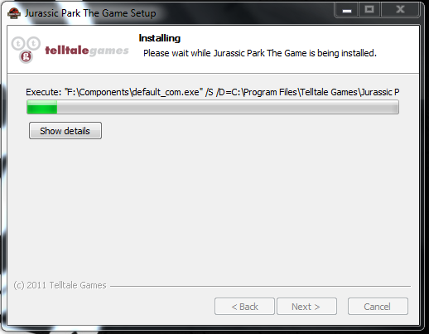
Task: Click the empty gray part of progress bar
Action: pyautogui.click(x=228, y=107)
